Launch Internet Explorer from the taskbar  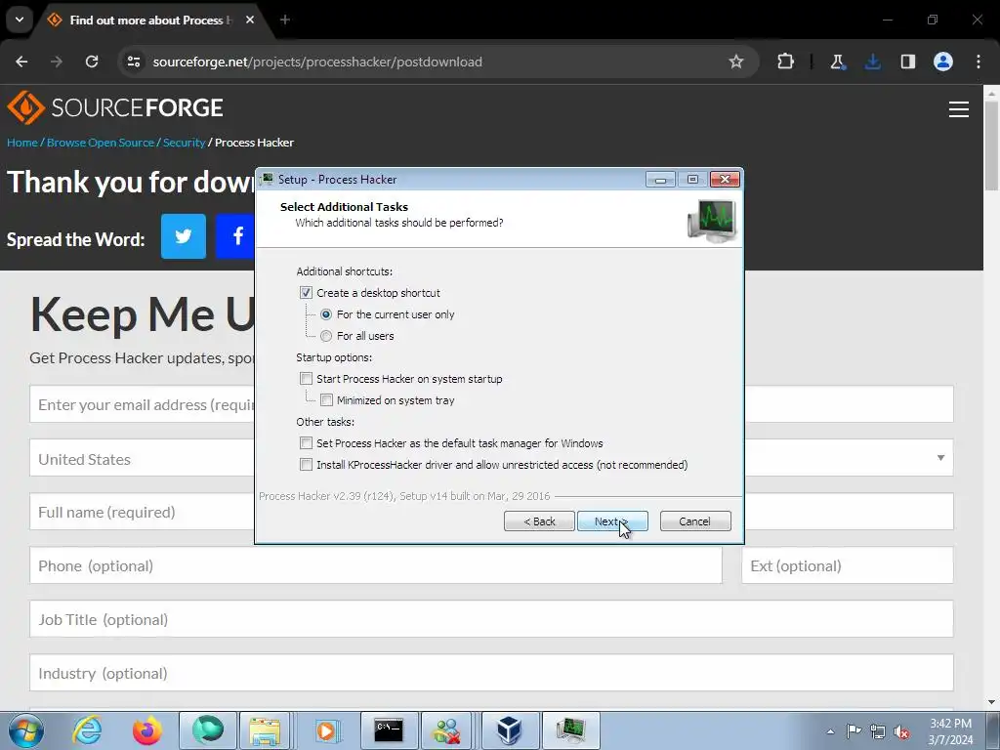click(x=87, y=730)
